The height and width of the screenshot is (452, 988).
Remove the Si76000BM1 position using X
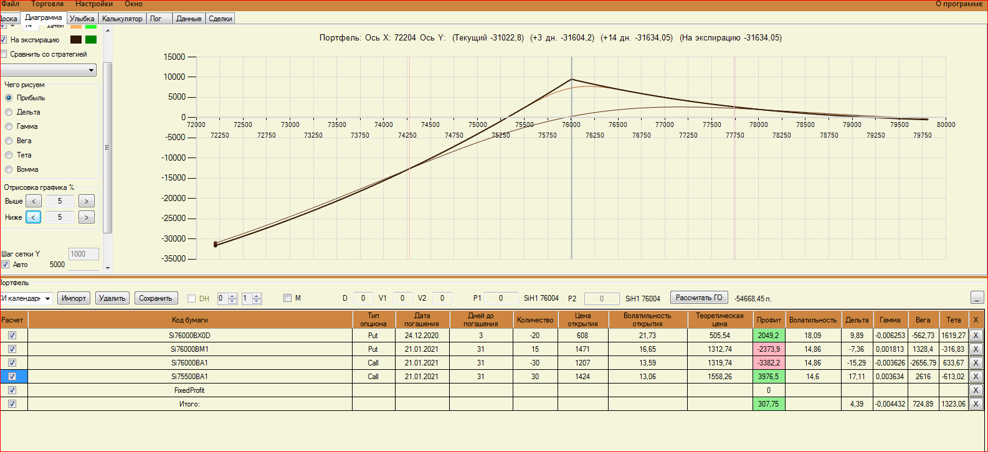coord(976,349)
